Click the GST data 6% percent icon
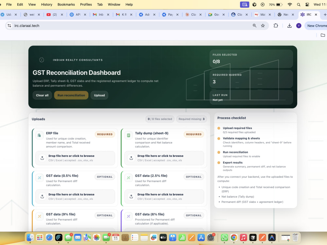The height and width of the screenshot is (245, 327). pos(129,216)
